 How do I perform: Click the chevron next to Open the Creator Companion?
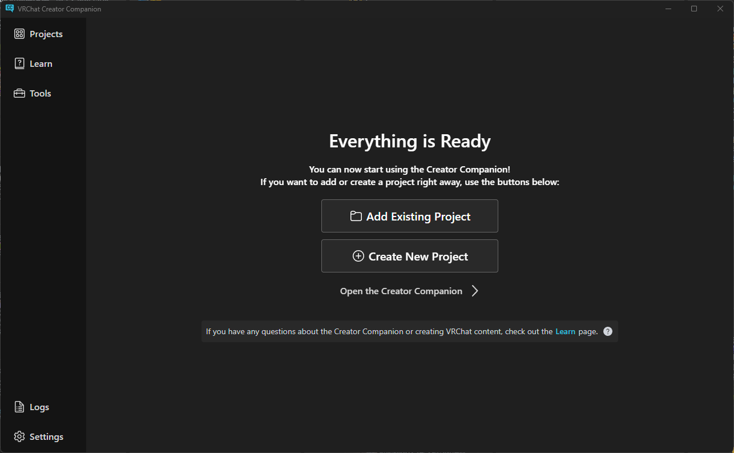475,291
